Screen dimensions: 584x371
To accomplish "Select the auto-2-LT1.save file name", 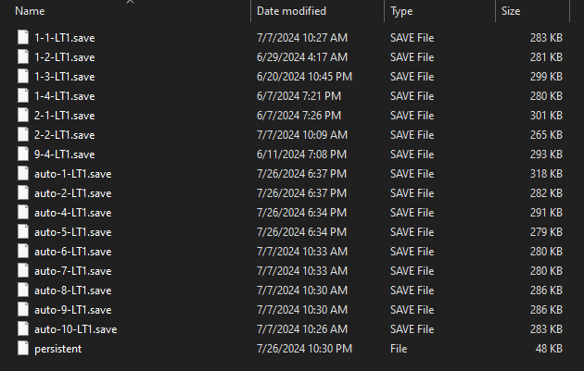I will click(72, 192).
